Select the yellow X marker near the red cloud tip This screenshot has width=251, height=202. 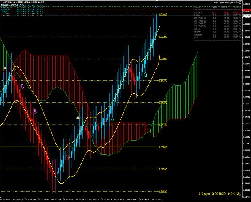point(78,118)
